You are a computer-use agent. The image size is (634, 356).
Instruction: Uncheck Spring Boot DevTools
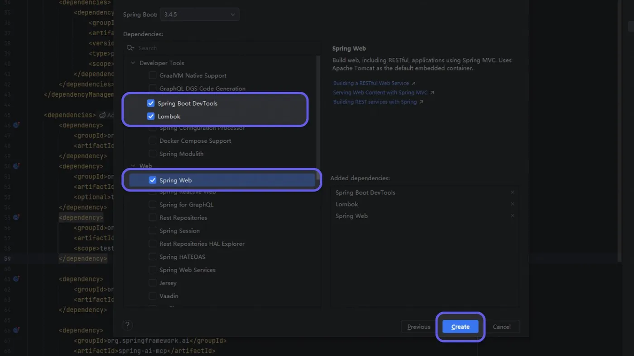(151, 103)
